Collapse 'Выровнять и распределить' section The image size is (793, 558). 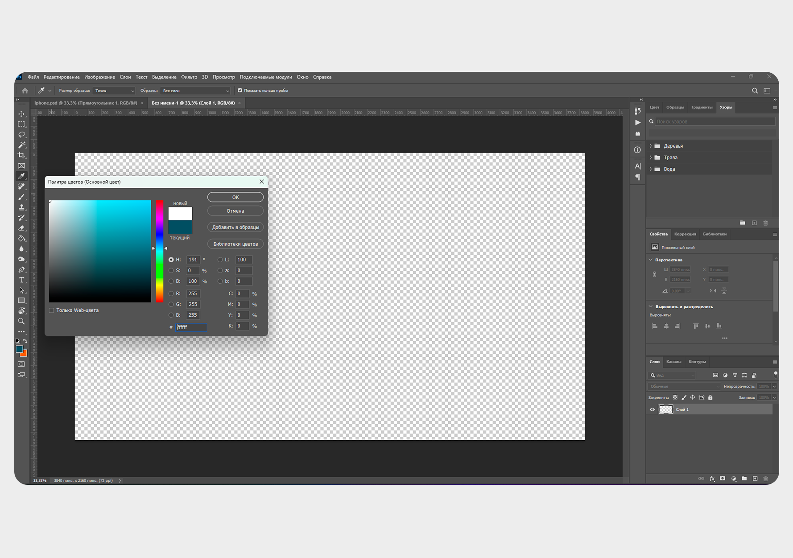point(651,306)
